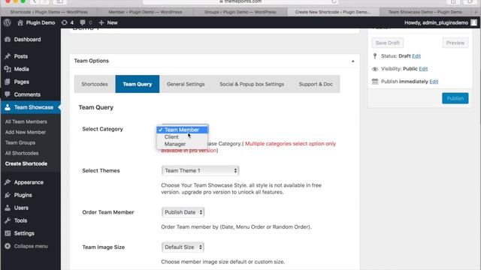
Task: Open the Support & Doc tab
Action: [x=316, y=84]
